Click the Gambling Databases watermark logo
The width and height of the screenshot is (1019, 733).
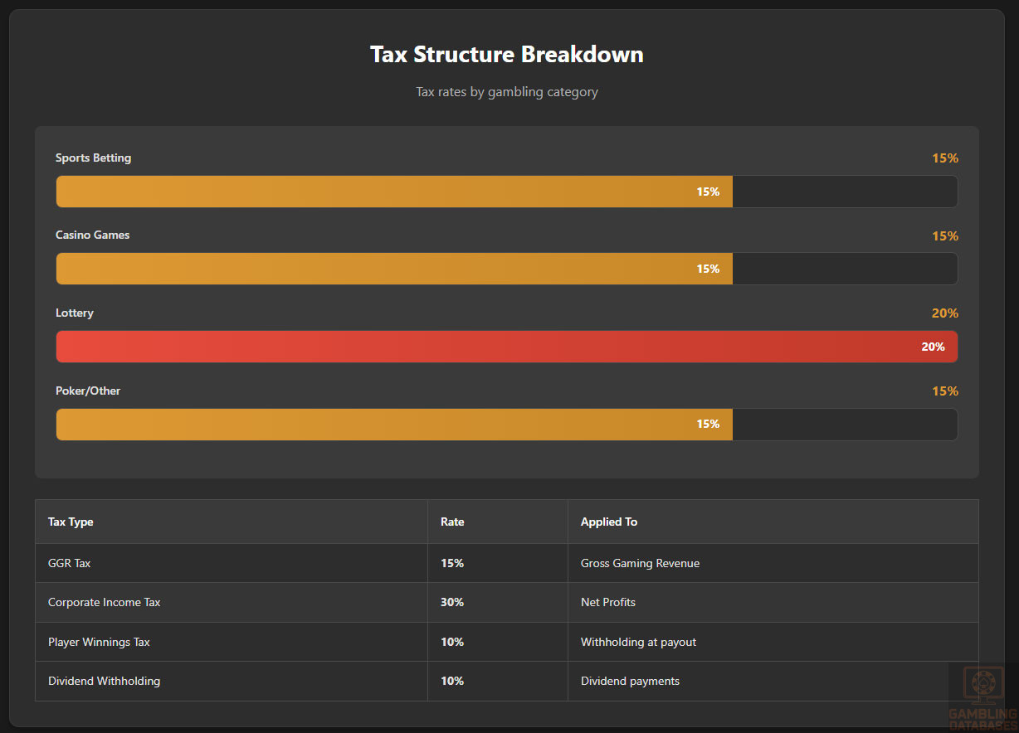[x=982, y=697]
